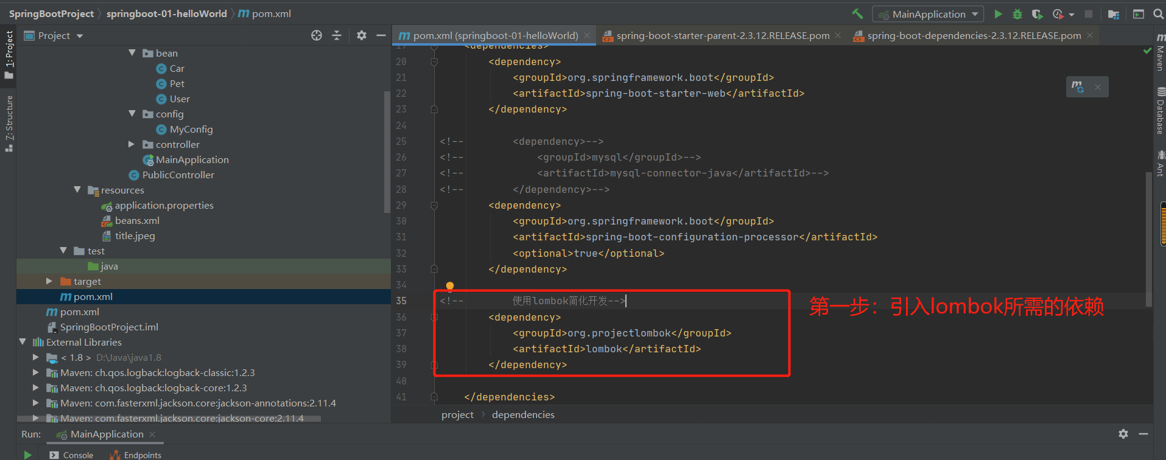This screenshot has width=1166, height=460.
Task: Click 'project' in editor breadcrumb
Action: tap(457, 414)
